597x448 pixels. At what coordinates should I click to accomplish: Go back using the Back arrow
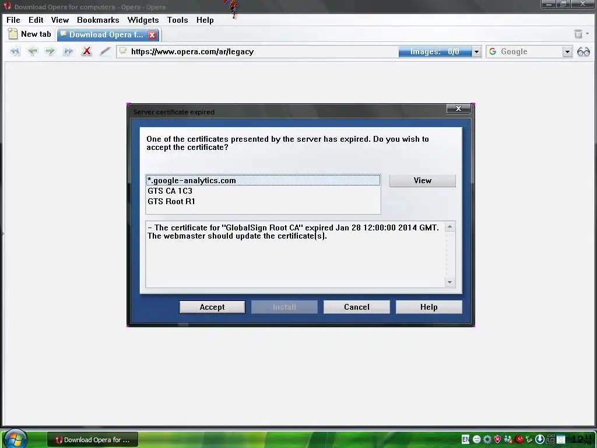point(33,51)
